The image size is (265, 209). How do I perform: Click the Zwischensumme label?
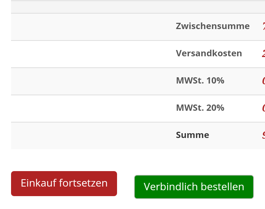pyautogui.click(x=213, y=26)
